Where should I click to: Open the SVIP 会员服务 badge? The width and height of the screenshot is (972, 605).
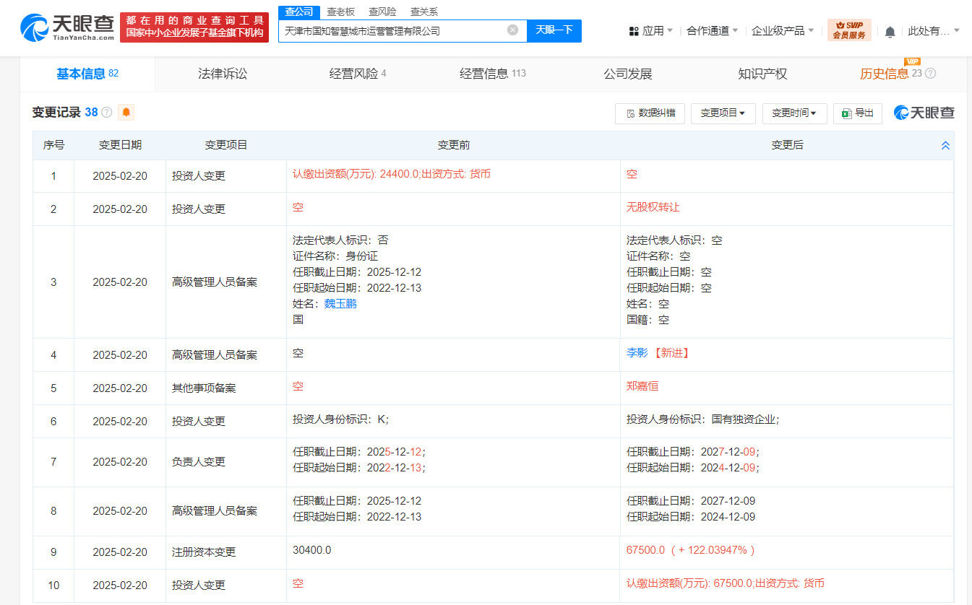(849, 30)
